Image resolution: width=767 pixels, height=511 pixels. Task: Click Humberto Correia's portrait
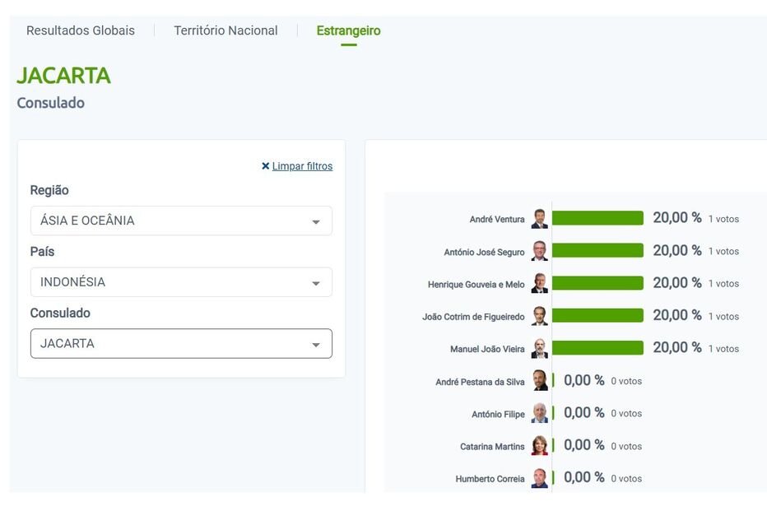[x=539, y=478]
